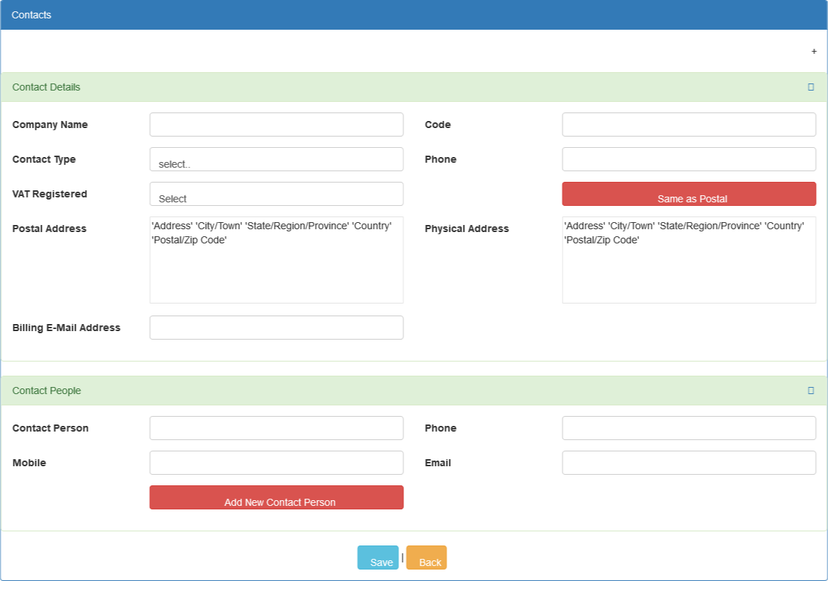Click the Postal Address label
The width and height of the screenshot is (828, 595).
click(x=49, y=229)
